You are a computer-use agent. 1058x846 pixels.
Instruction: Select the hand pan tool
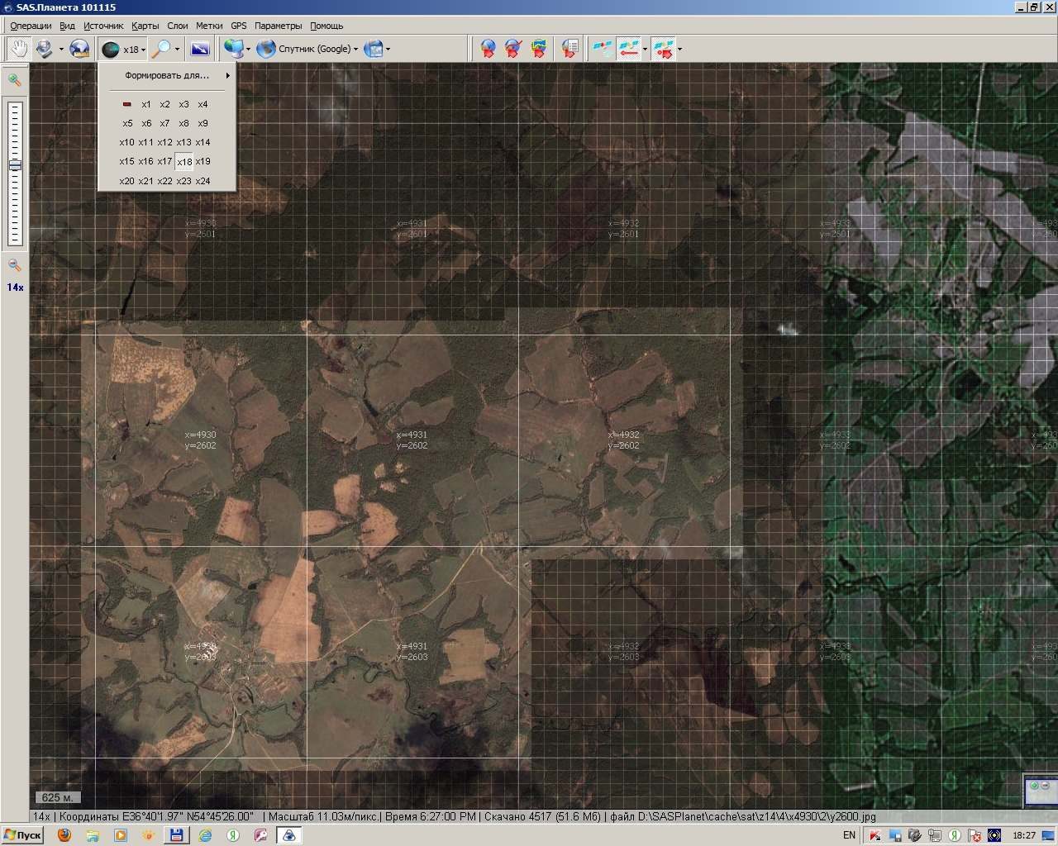click(x=18, y=49)
